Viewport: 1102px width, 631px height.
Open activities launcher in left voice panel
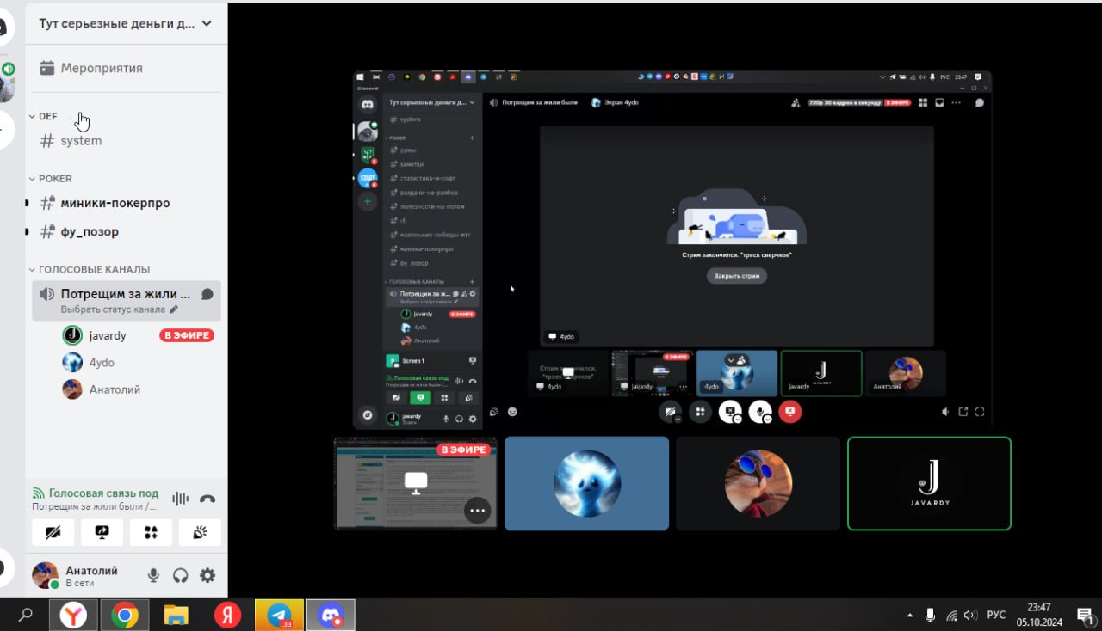(x=151, y=532)
